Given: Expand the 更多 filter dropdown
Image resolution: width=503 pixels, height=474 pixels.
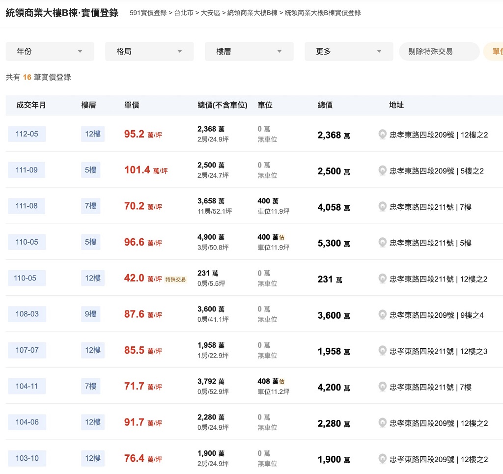Looking at the screenshot, I should (x=349, y=52).
